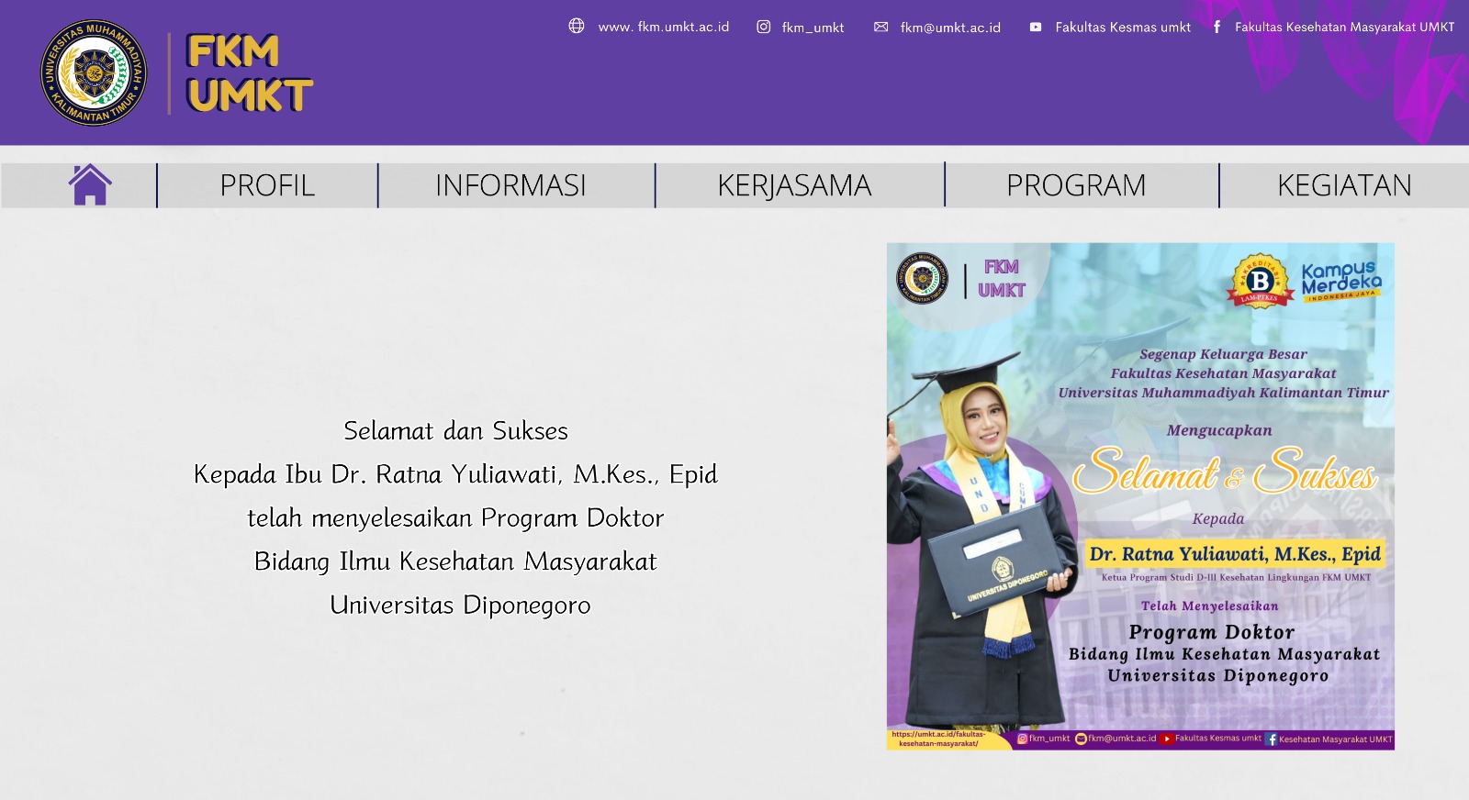Open the PROGRAM menu
This screenshot has height=800, width=1469.
tap(1076, 185)
